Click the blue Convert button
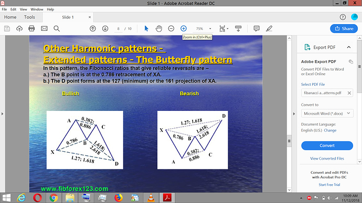The width and height of the screenshot is (362, 203). pos(327,145)
